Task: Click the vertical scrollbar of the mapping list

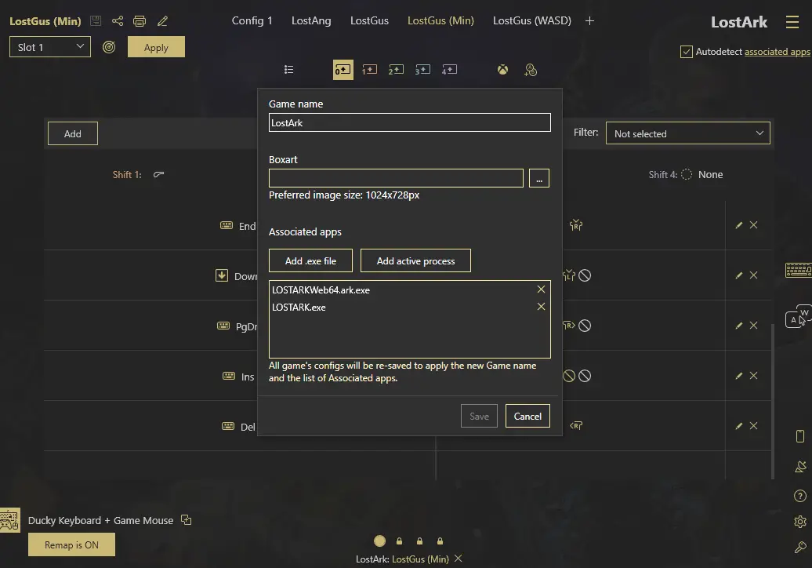Action: pos(773,402)
